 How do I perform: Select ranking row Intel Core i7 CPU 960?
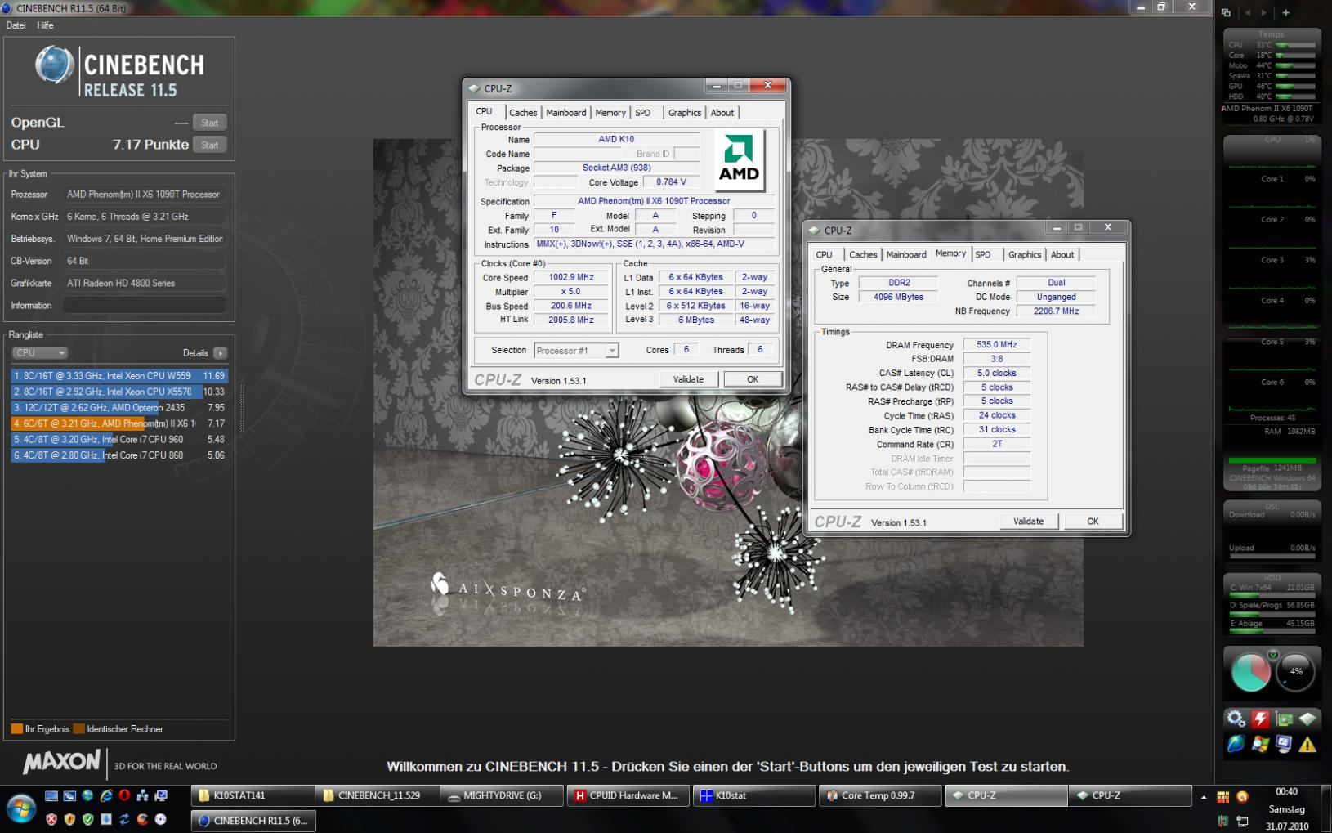(119, 440)
